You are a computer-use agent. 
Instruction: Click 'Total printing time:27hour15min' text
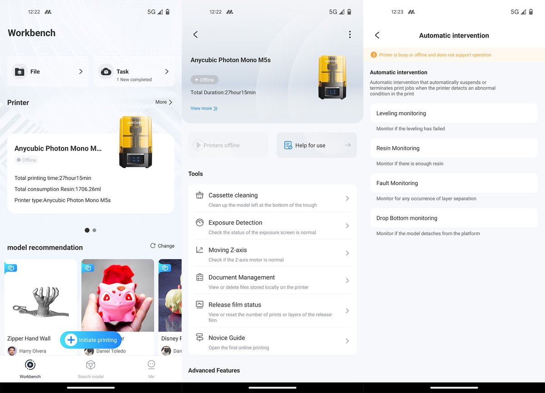point(53,178)
